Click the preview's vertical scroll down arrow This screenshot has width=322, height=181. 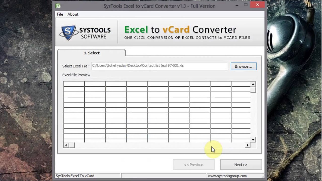tap(253, 140)
